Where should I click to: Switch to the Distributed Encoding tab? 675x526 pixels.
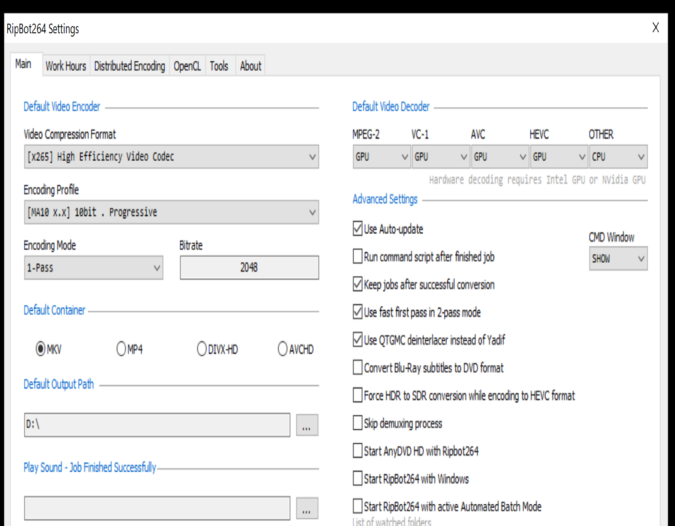(129, 66)
